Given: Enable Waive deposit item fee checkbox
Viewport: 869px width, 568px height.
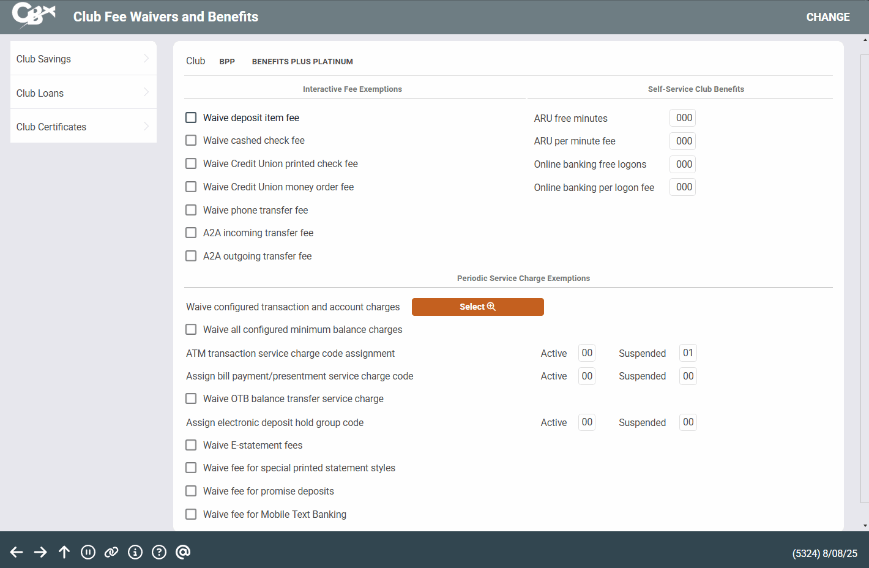Looking at the screenshot, I should tap(191, 118).
